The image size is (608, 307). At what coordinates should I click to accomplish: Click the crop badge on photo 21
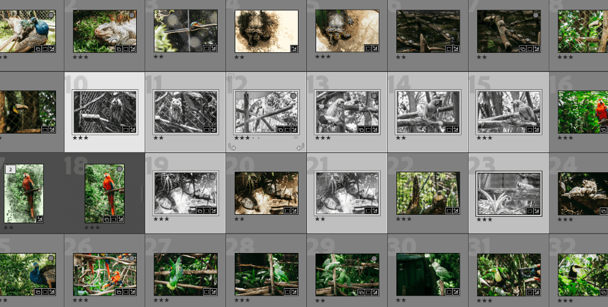(368, 211)
